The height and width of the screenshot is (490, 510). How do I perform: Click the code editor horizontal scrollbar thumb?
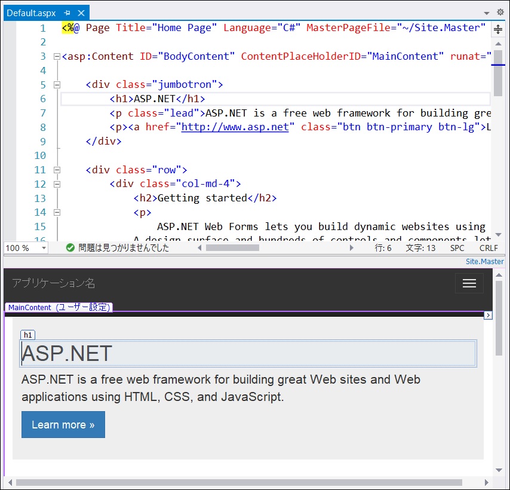(232, 248)
